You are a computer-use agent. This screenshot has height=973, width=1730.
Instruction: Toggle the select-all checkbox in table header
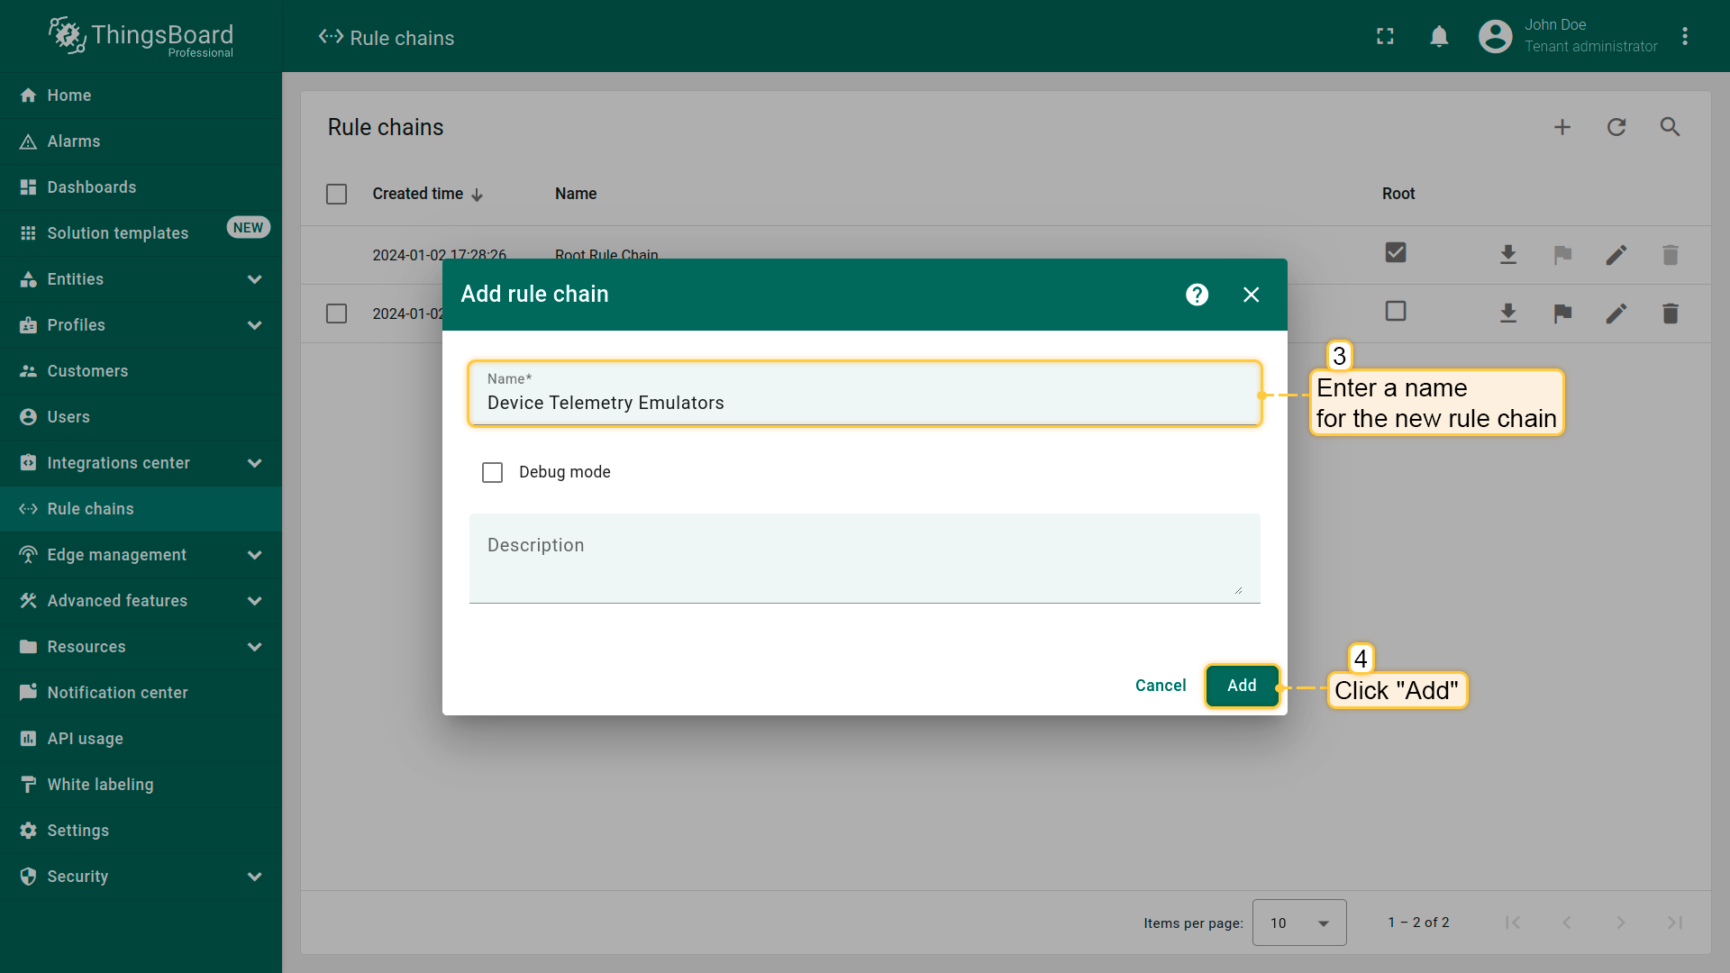click(336, 194)
